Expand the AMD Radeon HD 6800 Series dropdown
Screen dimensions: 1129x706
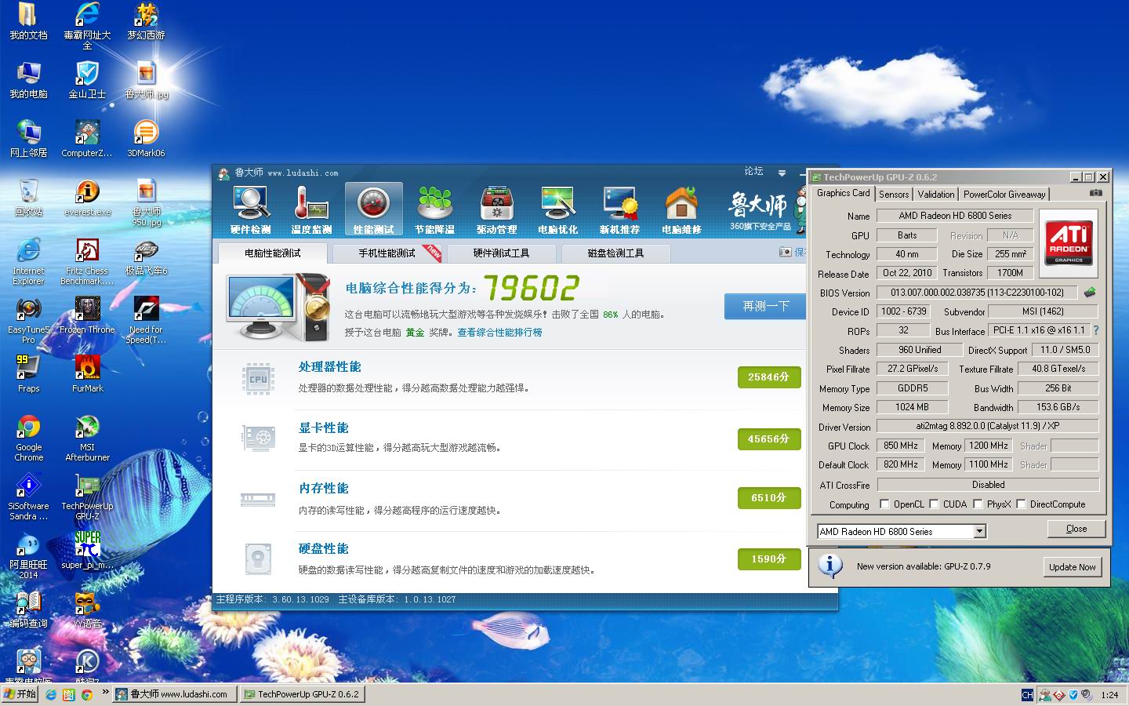pos(979,532)
